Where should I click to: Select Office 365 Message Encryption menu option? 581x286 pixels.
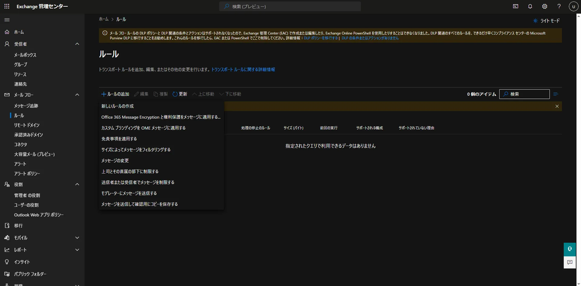(x=161, y=117)
